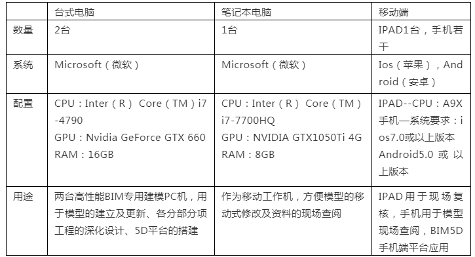
Task: Click the 移动端 column header
Action: [x=393, y=12]
